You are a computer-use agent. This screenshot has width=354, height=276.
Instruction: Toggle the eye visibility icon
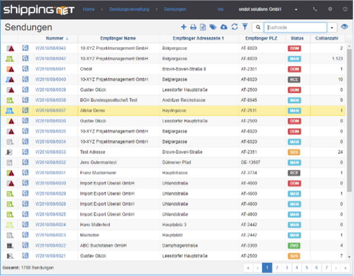[x=345, y=28]
